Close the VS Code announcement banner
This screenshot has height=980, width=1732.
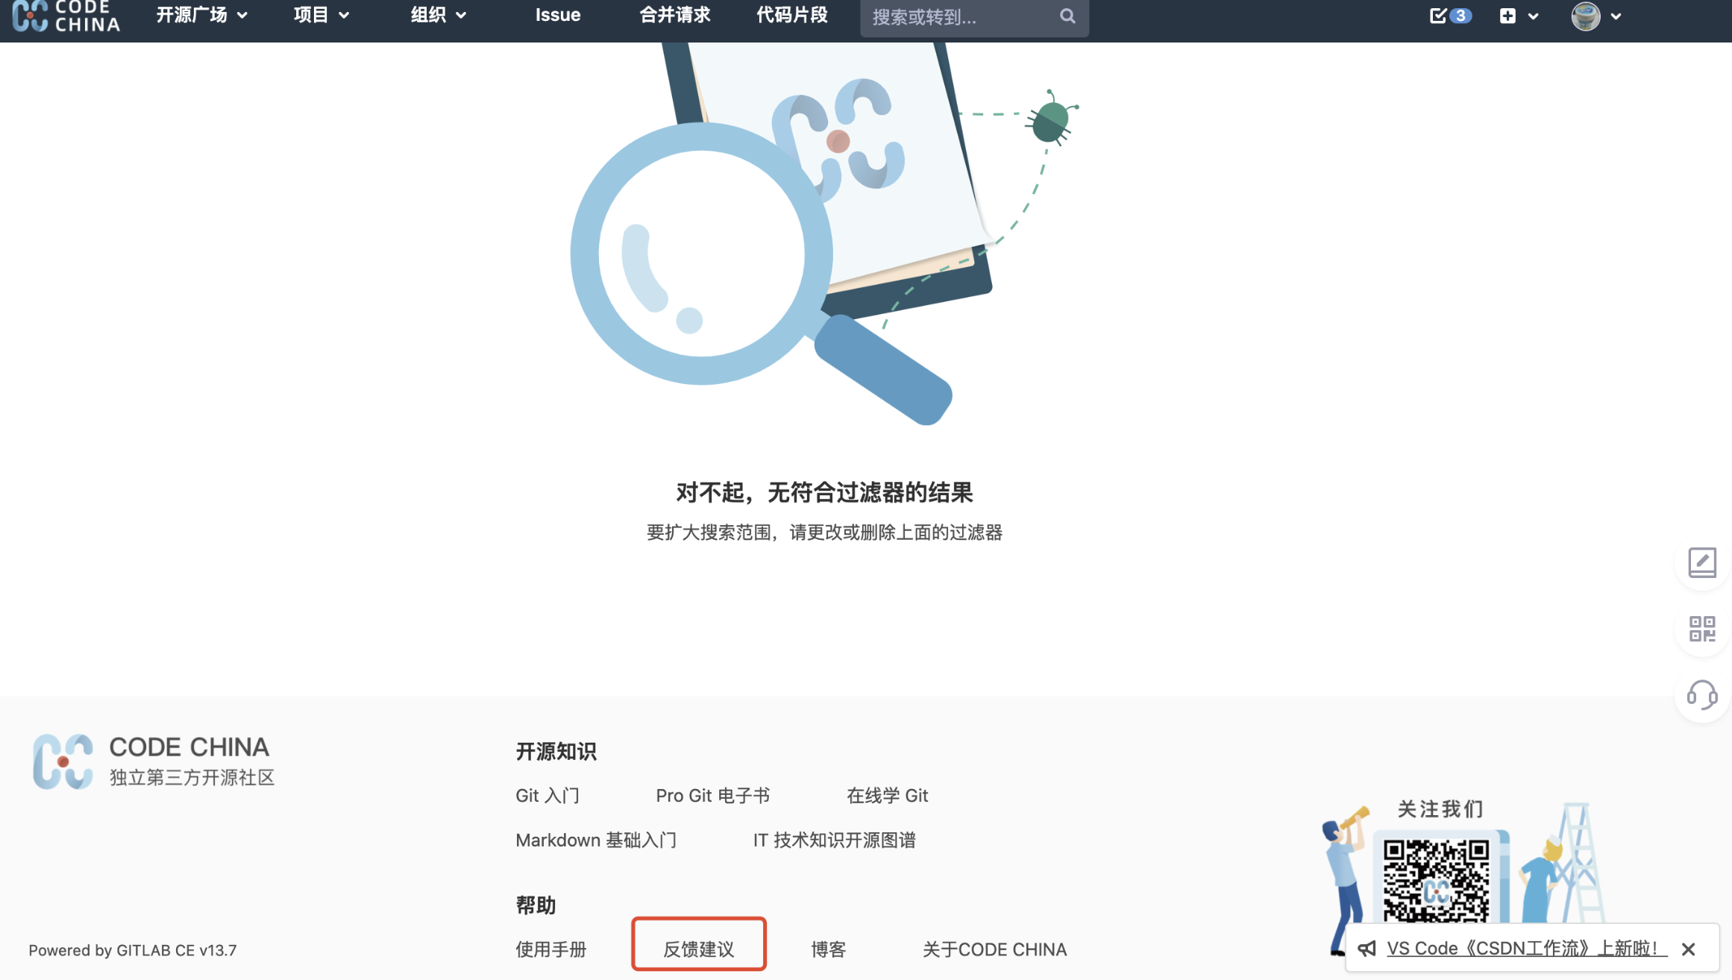point(1689,949)
